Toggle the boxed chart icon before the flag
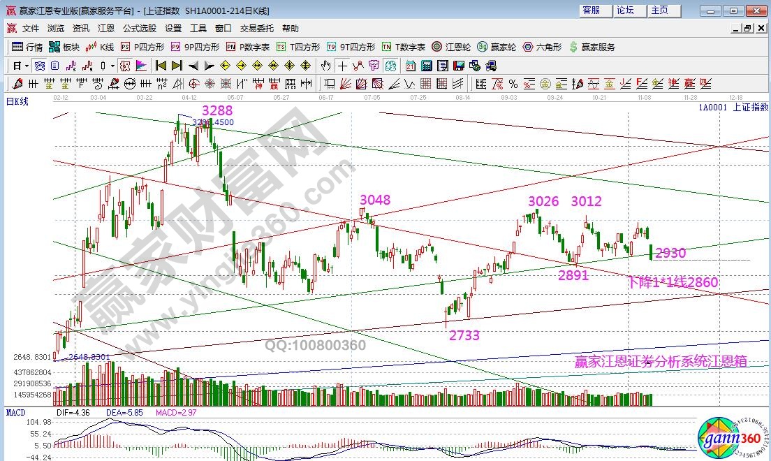Screen dimensions: 771x461 (124, 66)
